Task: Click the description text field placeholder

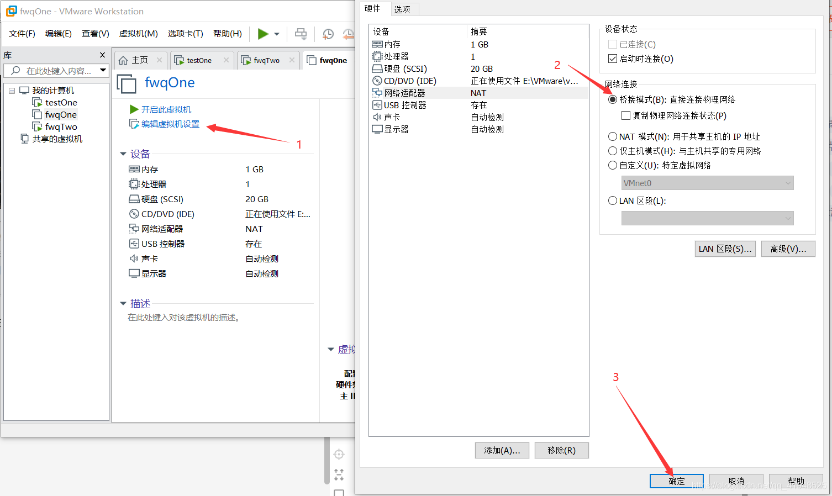Action: (184, 318)
